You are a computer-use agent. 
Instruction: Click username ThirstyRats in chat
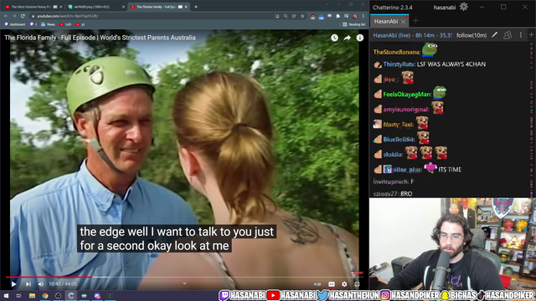click(x=399, y=64)
